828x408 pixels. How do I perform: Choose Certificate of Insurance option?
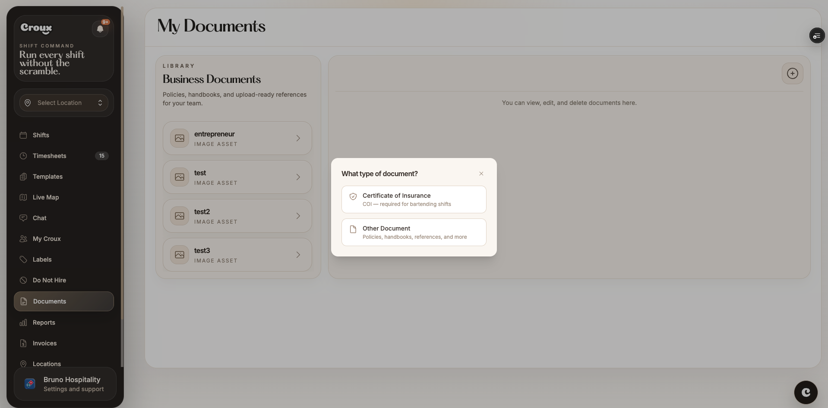pos(414,199)
